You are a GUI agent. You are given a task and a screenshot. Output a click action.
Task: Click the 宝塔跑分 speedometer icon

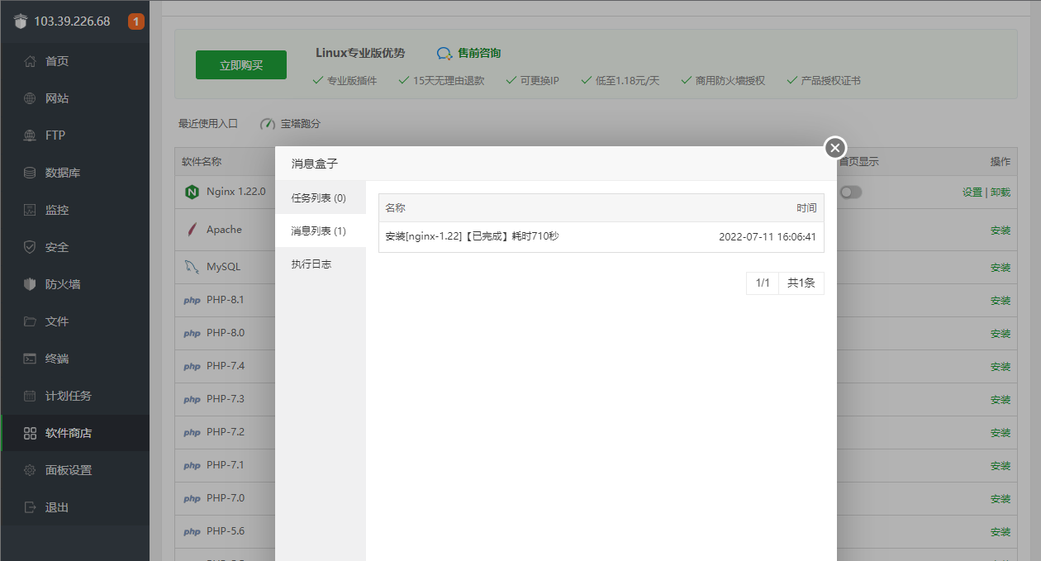[268, 124]
